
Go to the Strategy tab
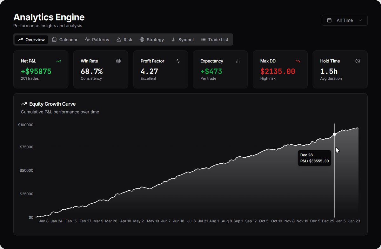(152, 40)
